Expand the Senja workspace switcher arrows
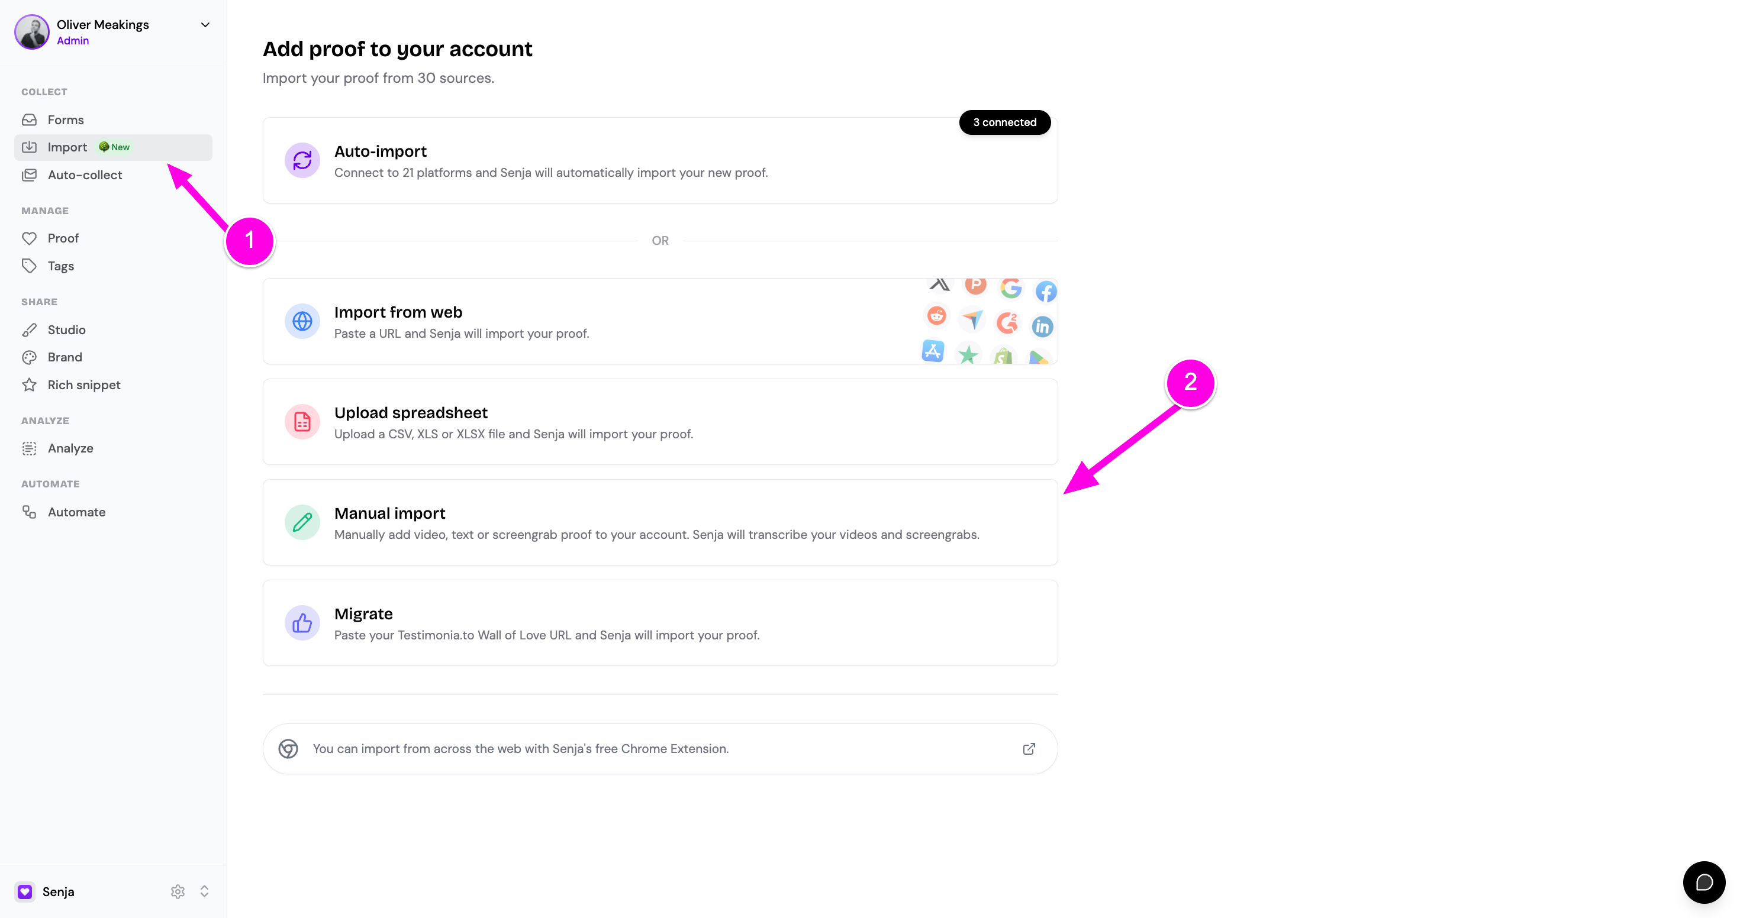Viewport: 1740px width, 918px height. [x=204, y=891]
